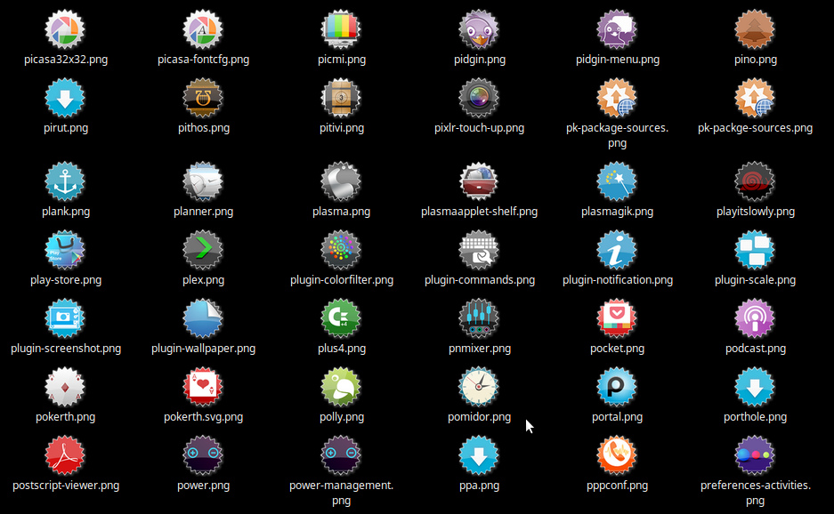Image resolution: width=834 pixels, height=514 pixels.
Task: Open the plugin-wallpaper.png page icon
Action: pyautogui.click(x=203, y=319)
